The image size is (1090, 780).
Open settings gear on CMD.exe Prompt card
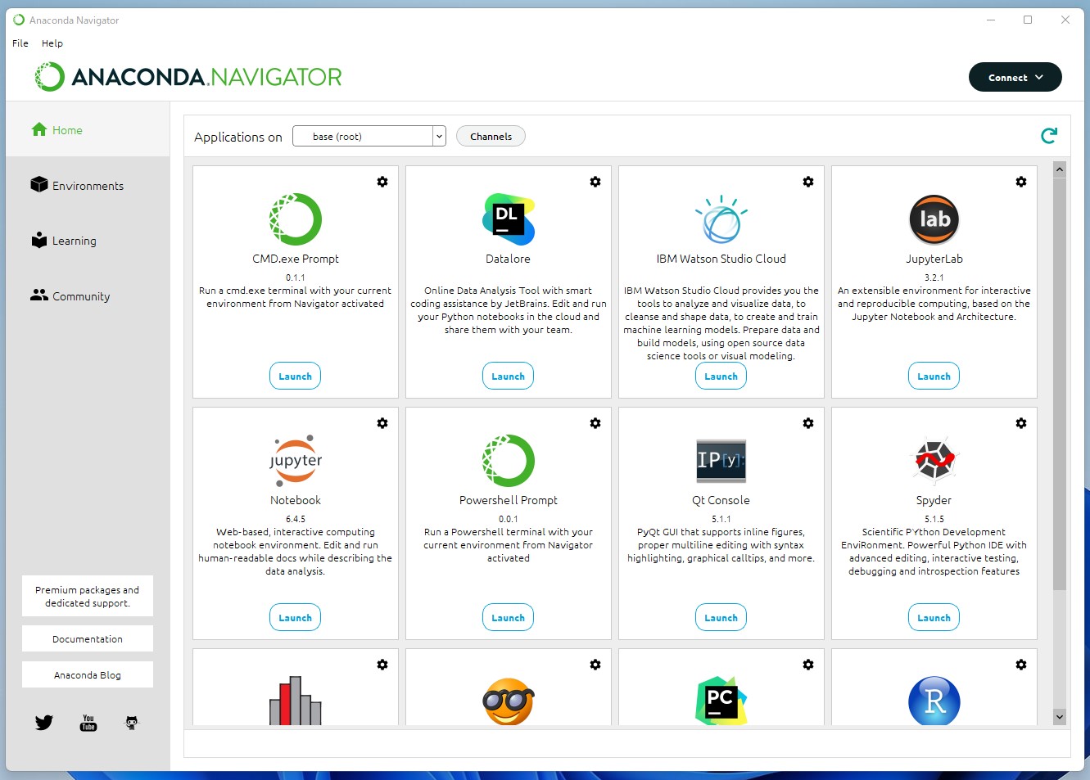tap(382, 182)
